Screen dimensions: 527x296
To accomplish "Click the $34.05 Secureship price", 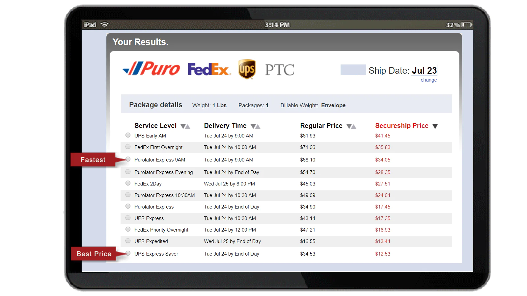I will point(383,160).
